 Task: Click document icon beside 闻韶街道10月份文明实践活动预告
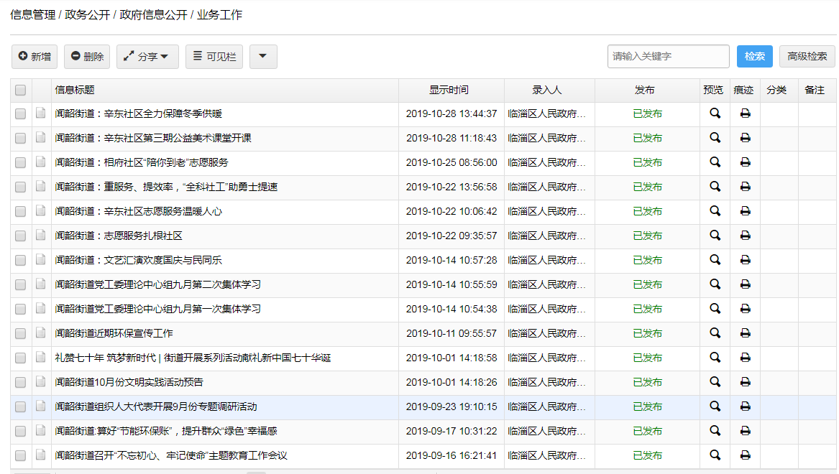coord(41,382)
